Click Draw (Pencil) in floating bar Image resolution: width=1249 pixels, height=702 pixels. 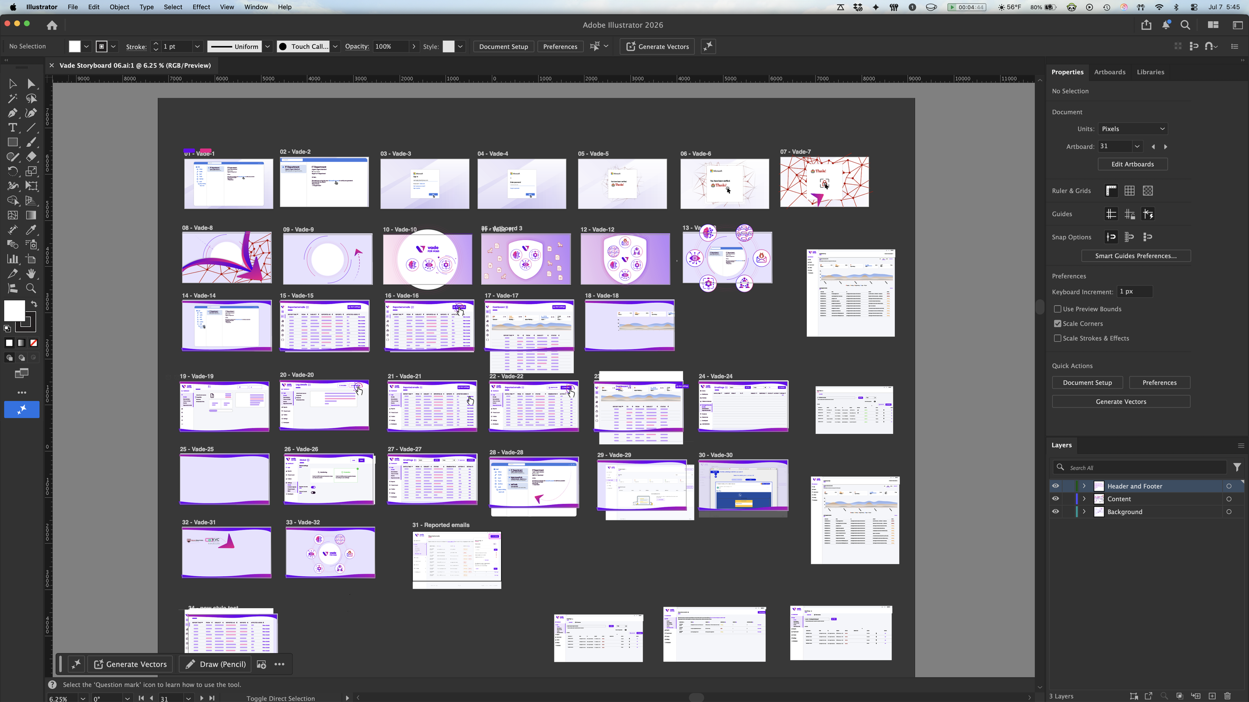click(216, 665)
